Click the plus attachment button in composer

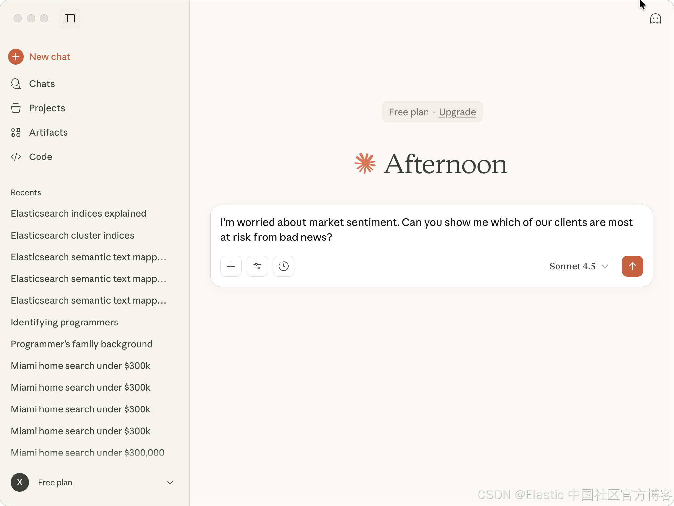tap(231, 266)
